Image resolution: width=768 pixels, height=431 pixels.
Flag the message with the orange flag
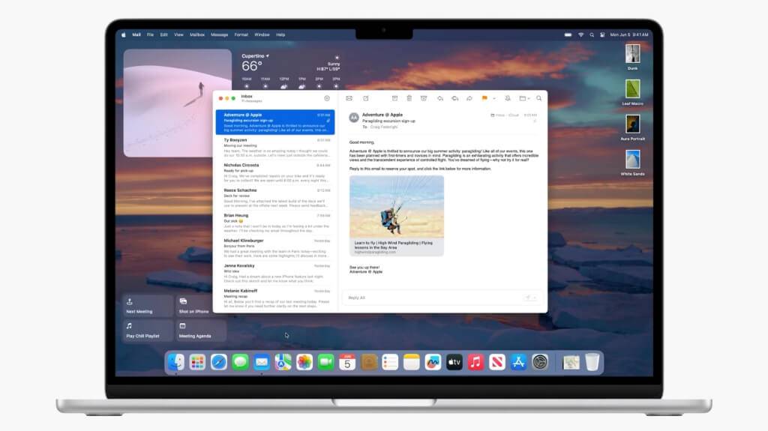484,98
